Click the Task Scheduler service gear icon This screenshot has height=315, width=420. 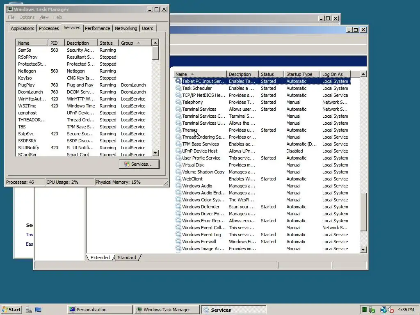tap(178, 88)
